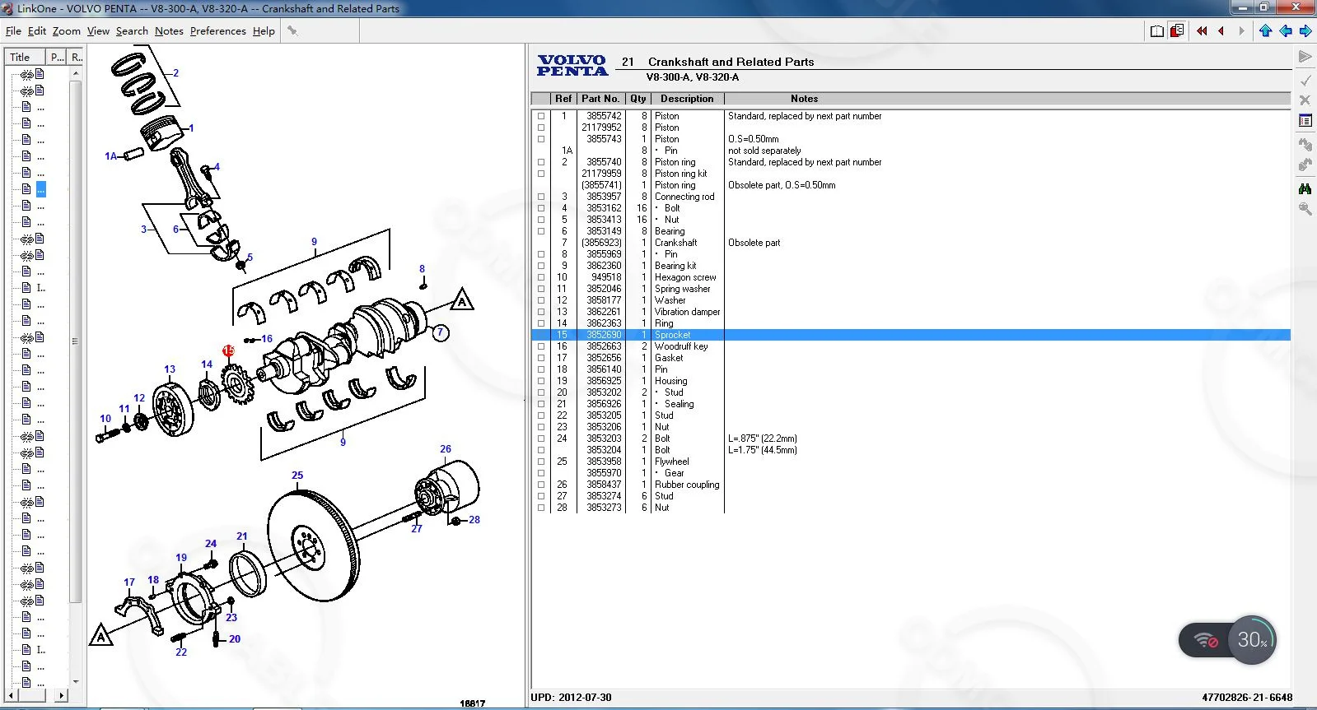Image resolution: width=1317 pixels, height=710 pixels.
Task: Click the tree panel scroll-up arrow
Action: point(76,73)
